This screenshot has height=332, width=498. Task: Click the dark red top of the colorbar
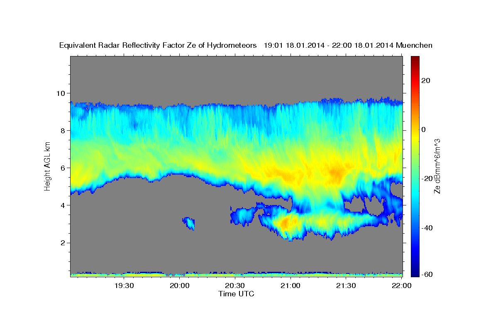415,59
